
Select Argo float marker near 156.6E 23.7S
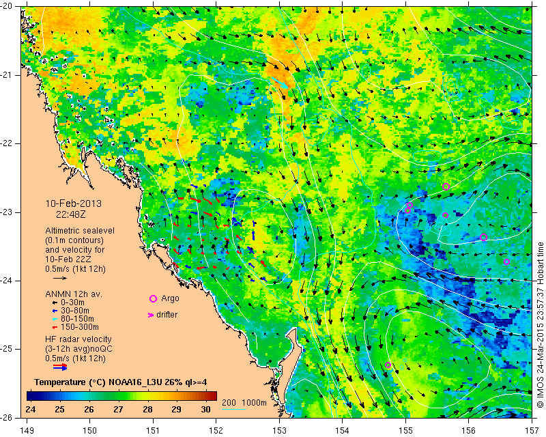pyautogui.click(x=506, y=262)
